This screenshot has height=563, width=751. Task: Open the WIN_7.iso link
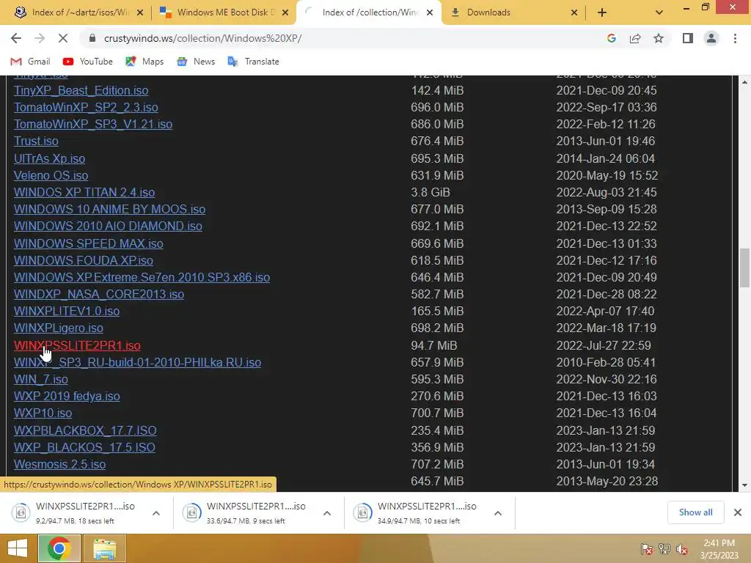point(41,379)
